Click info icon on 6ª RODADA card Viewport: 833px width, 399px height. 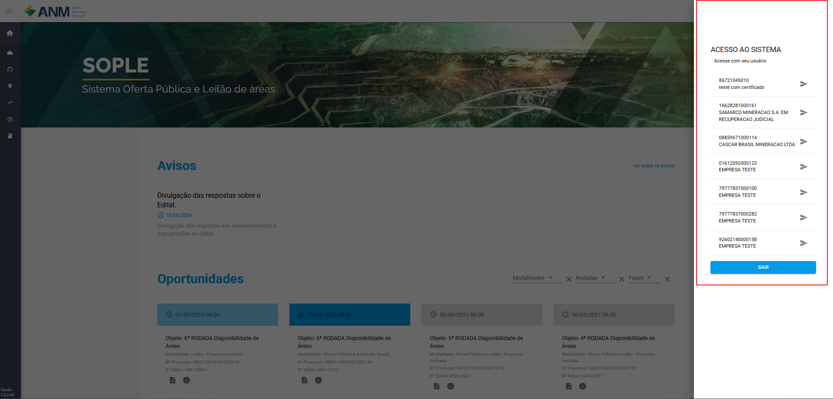coord(319,380)
